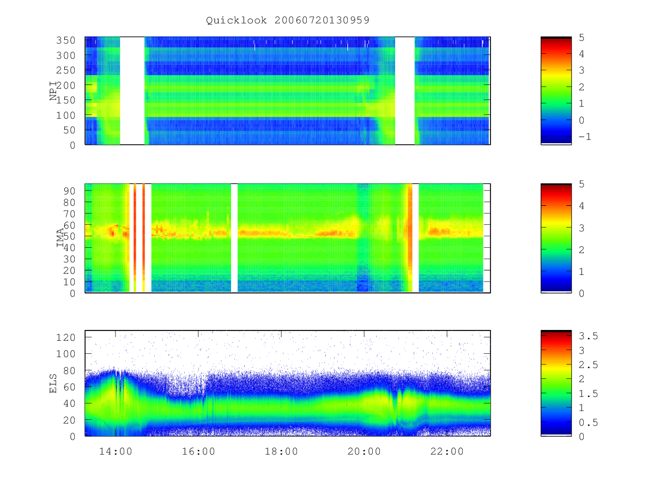Select the ELS y-axis label

point(54,383)
